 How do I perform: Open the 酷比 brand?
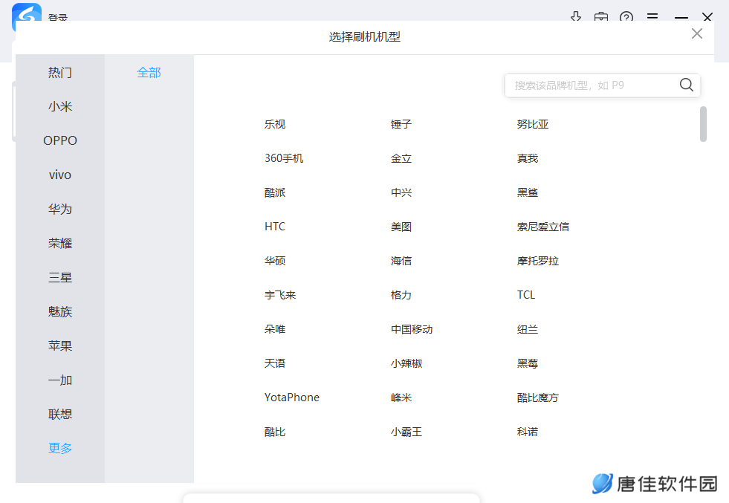point(275,432)
